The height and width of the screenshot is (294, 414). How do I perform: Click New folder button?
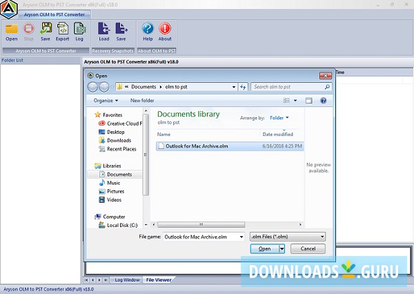[x=142, y=100]
